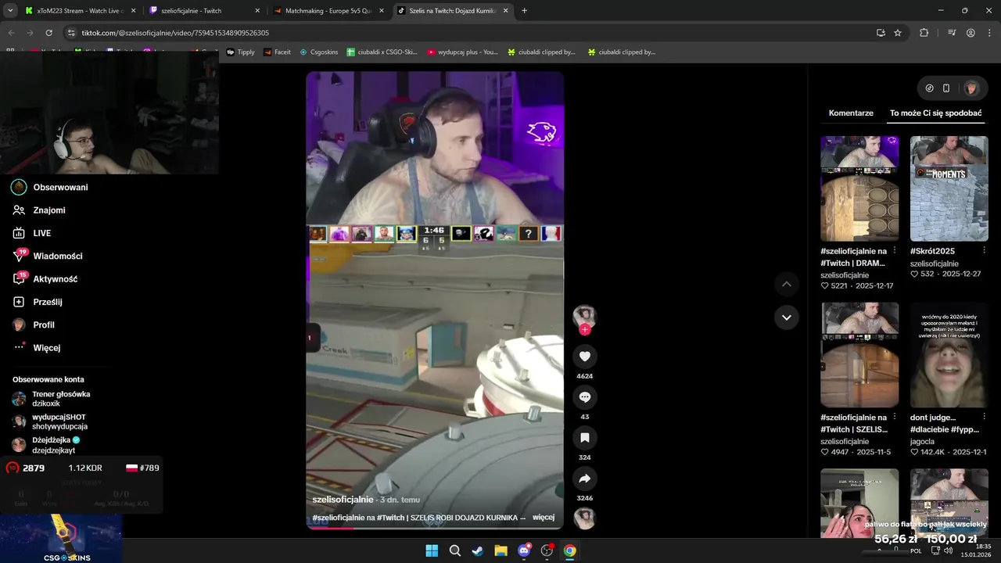Open the Windows Start menu
The width and height of the screenshot is (1001, 563).
point(432,550)
